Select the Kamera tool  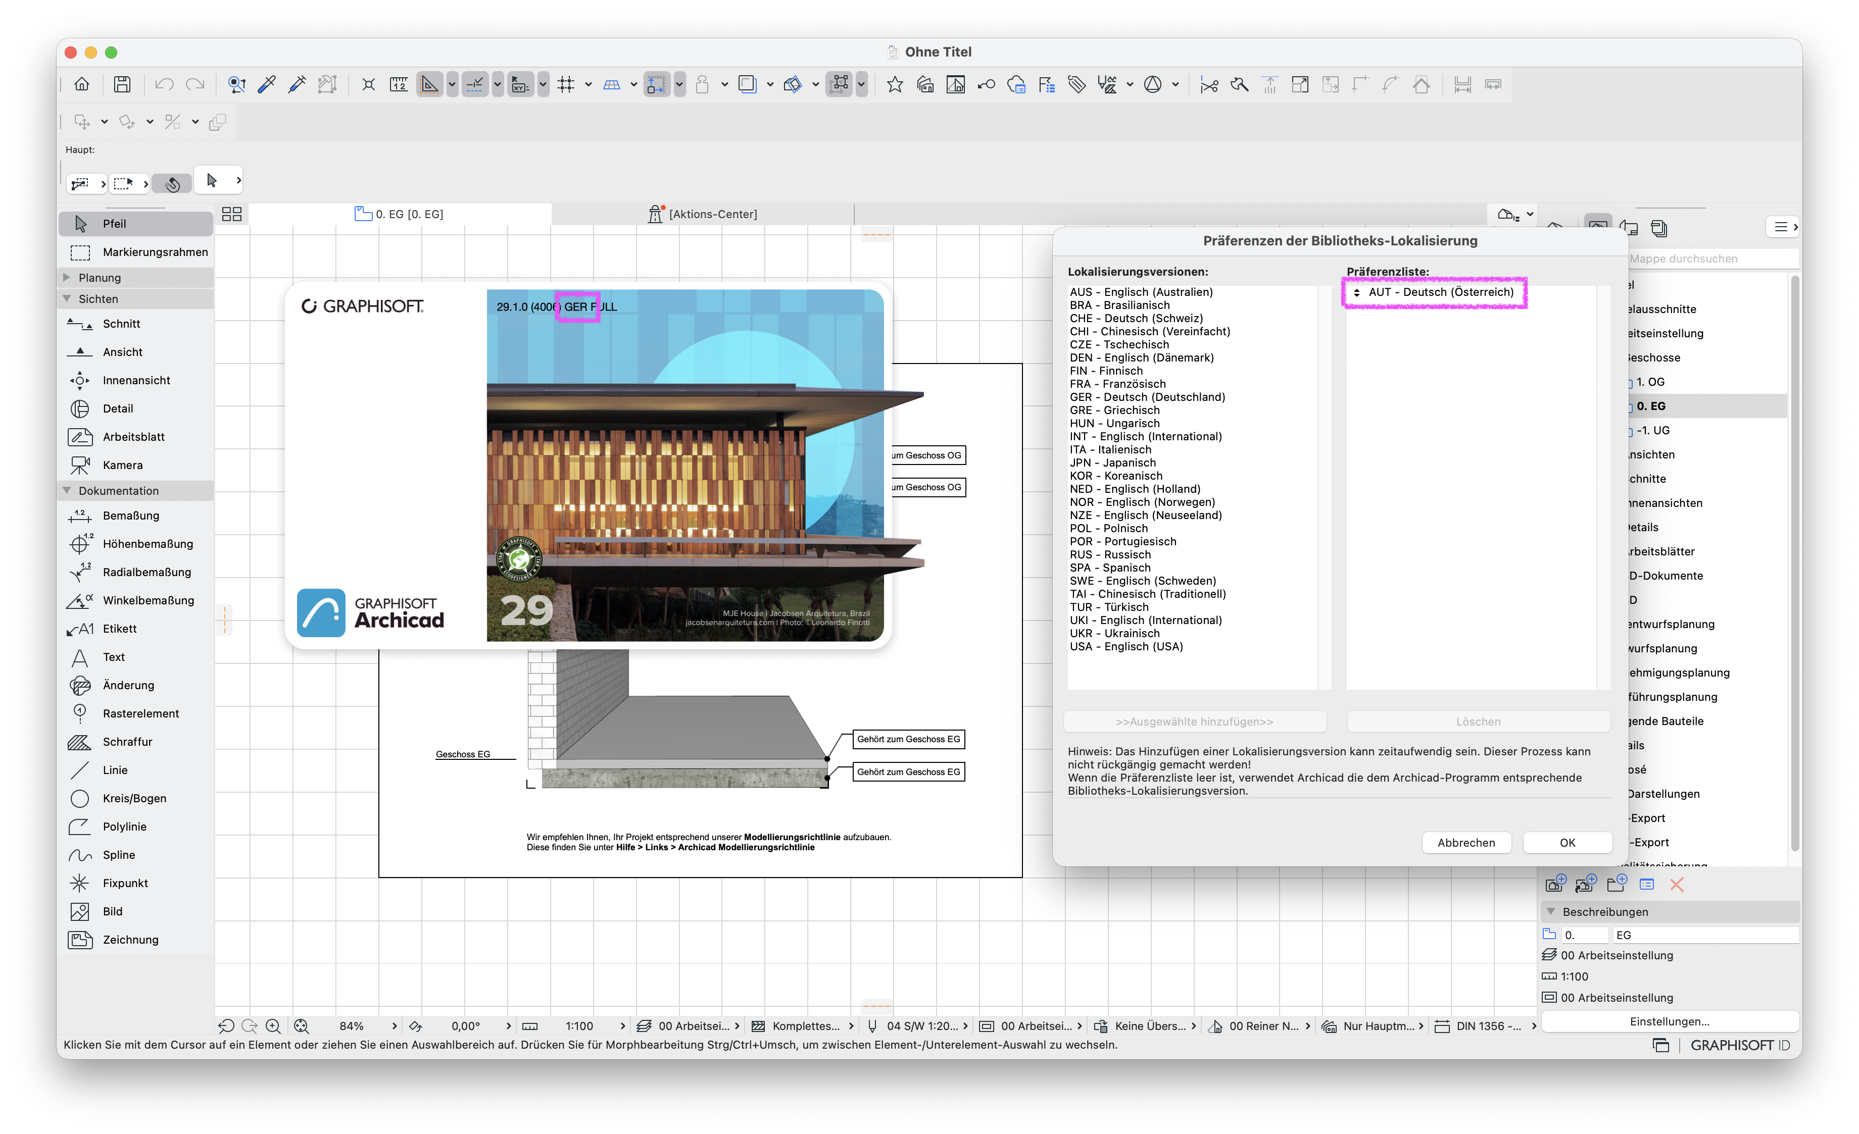pyautogui.click(x=136, y=465)
